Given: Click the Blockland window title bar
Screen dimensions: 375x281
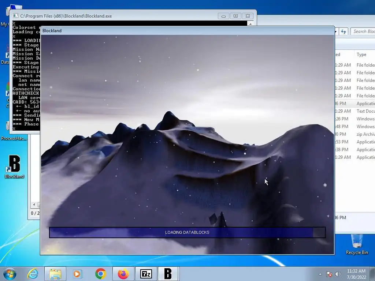Looking at the screenshot, I should (x=187, y=31).
